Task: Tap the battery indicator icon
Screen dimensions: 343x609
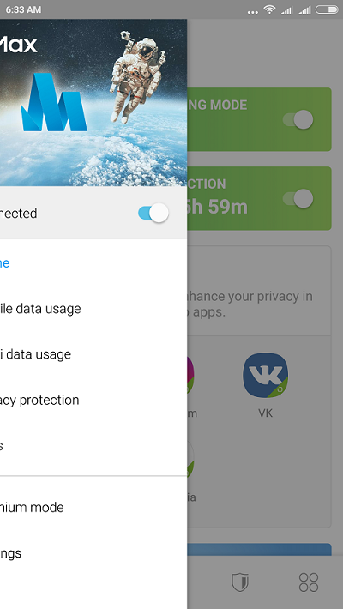Action: coord(327,9)
